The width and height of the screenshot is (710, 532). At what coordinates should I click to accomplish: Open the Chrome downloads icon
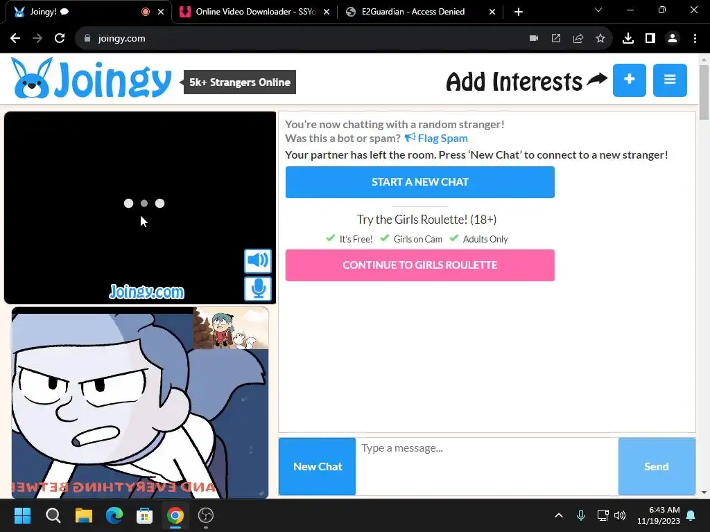[x=628, y=39]
